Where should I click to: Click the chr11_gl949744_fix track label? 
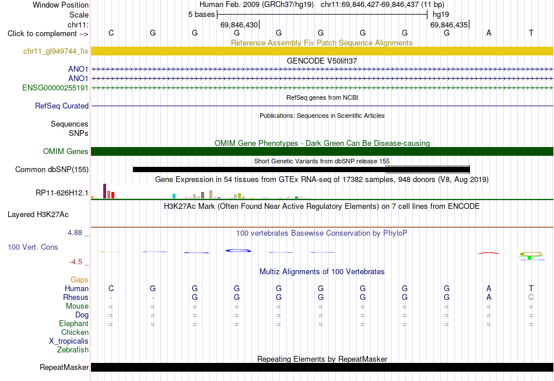[x=56, y=51]
